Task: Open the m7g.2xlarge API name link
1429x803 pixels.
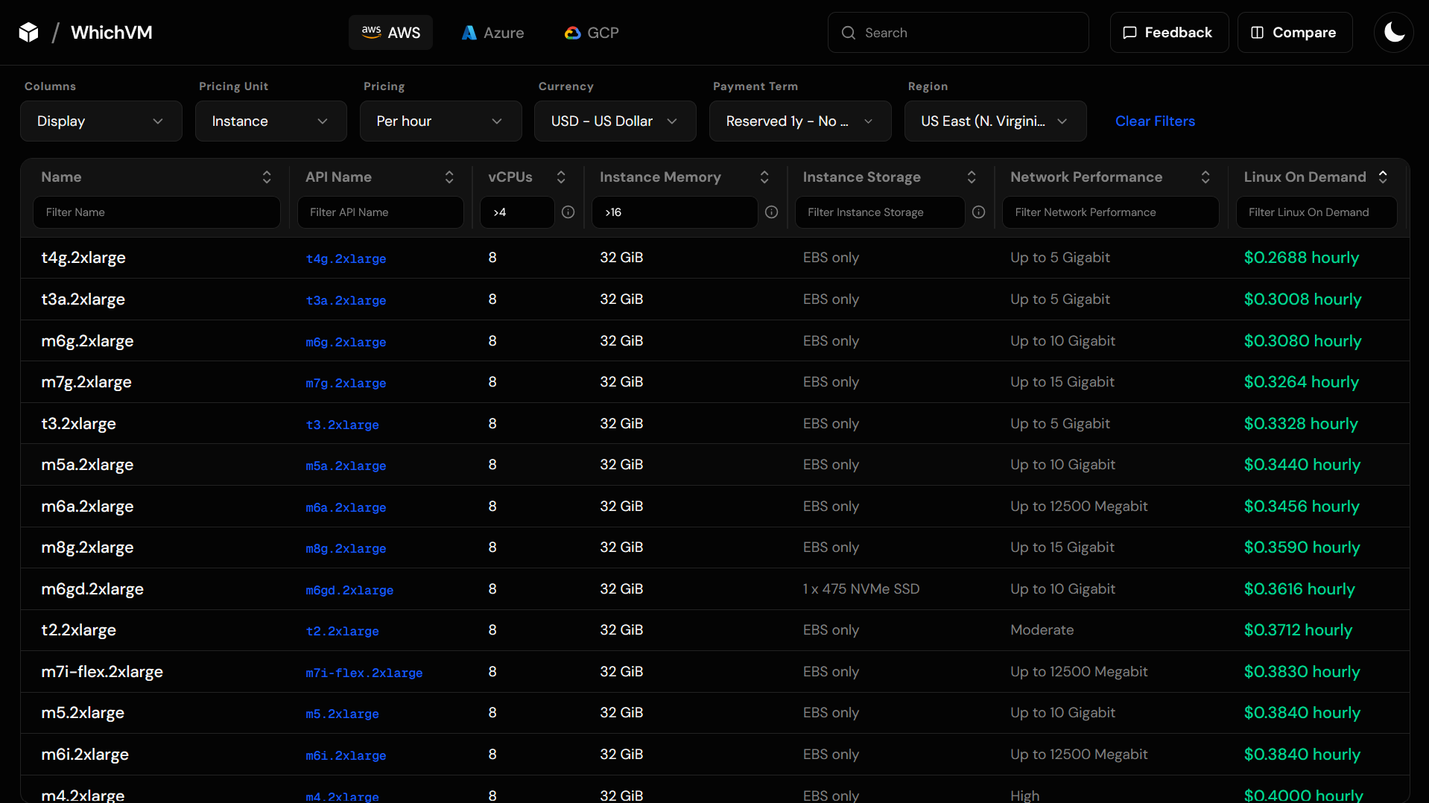Action: tap(346, 383)
